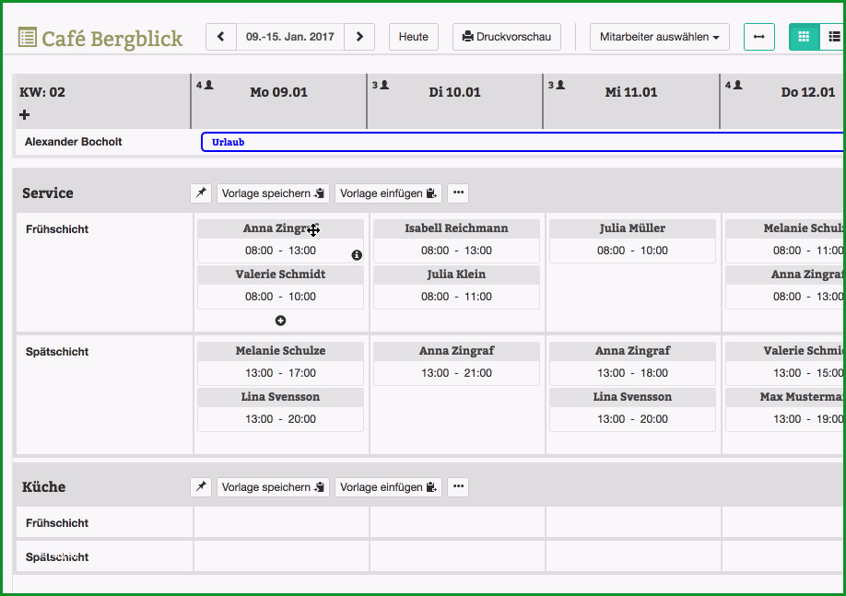The width and height of the screenshot is (846, 596).
Task: Select Valerie Schmidt's 13:00 - 15:00 Thursday shift
Action: pos(785,363)
